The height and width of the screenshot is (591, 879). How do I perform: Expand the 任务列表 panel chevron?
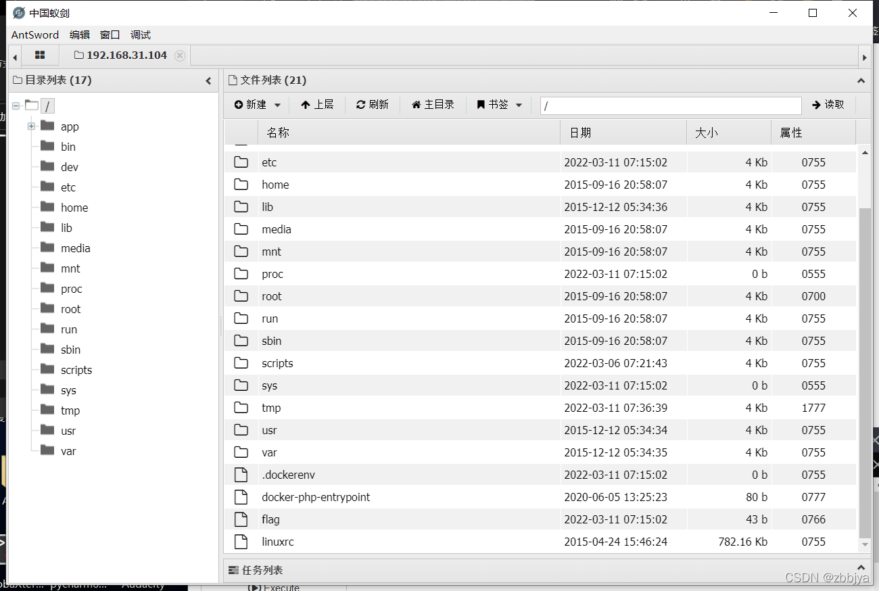pyautogui.click(x=861, y=568)
